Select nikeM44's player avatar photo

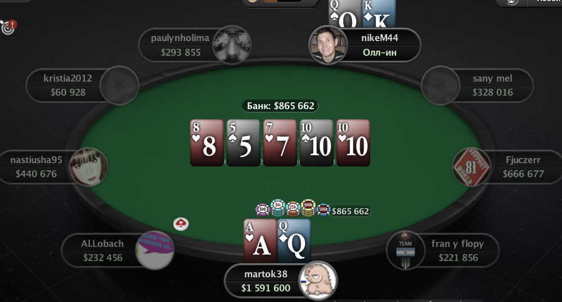[328, 45]
